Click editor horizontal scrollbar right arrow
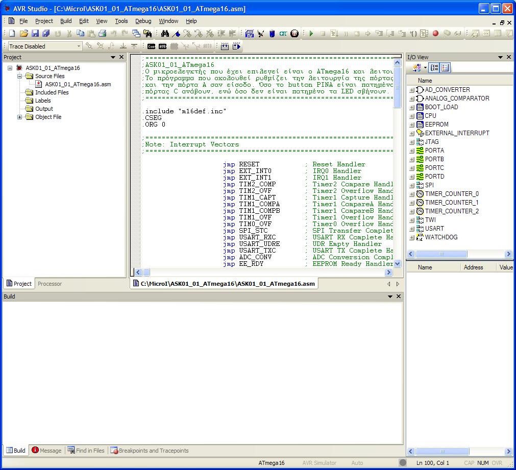Screen dimensions: 516x470 click(388, 273)
